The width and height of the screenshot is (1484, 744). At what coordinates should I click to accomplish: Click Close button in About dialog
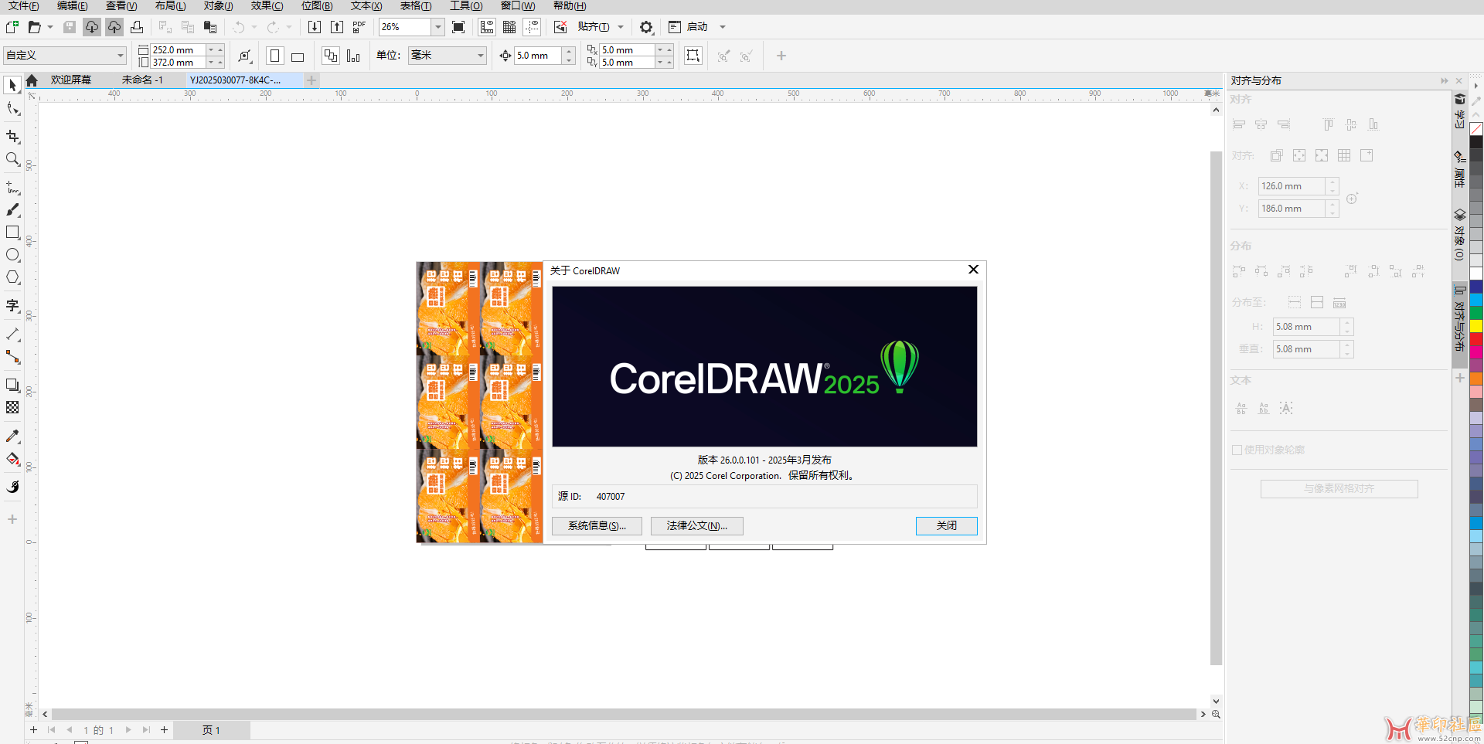tap(947, 526)
